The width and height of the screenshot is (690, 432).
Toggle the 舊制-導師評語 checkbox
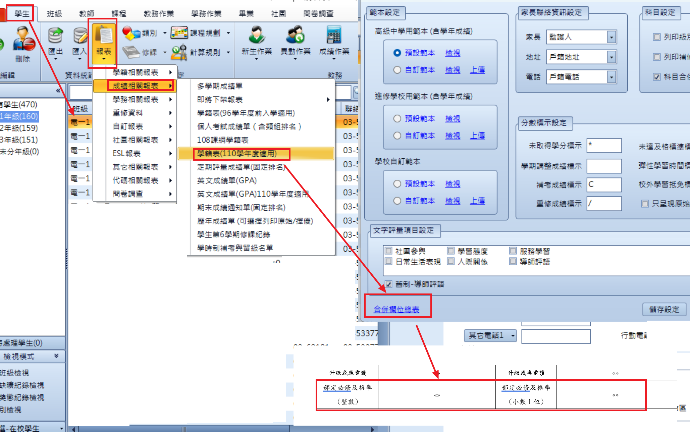click(388, 284)
